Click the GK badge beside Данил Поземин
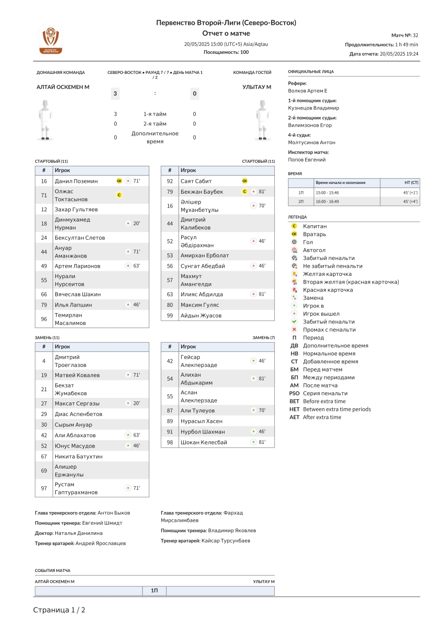 [x=119, y=181]
